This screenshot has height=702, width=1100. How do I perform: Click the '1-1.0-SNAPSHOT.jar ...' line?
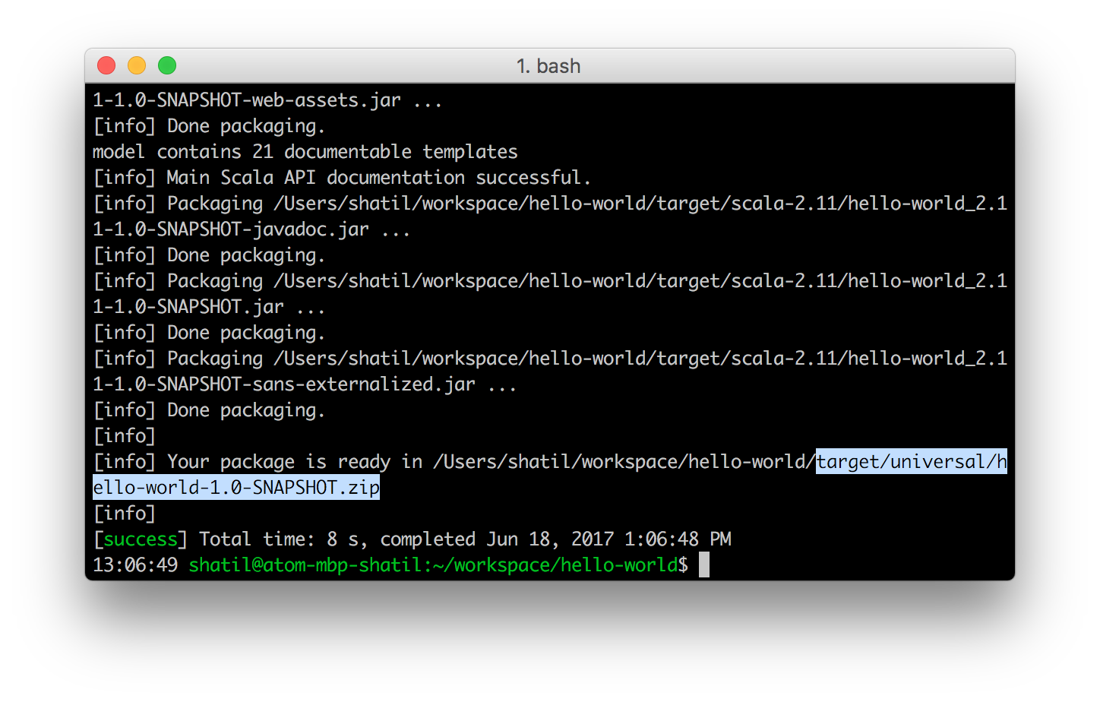(x=209, y=307)
